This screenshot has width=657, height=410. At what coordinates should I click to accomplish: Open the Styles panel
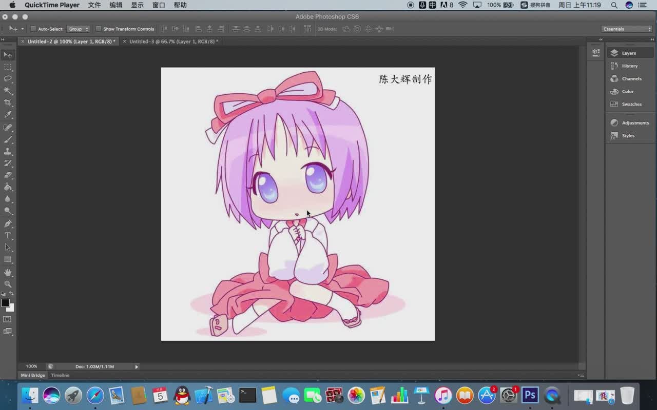pyautogui.click(x=630, y=135)
